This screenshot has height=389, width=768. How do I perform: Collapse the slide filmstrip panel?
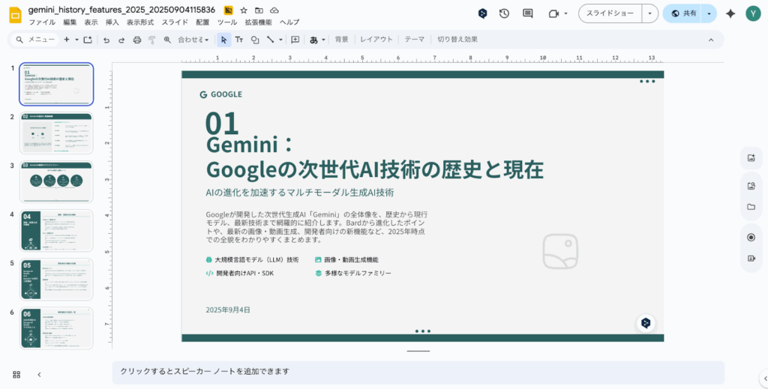pyautogui.click(x=39, y=374)
